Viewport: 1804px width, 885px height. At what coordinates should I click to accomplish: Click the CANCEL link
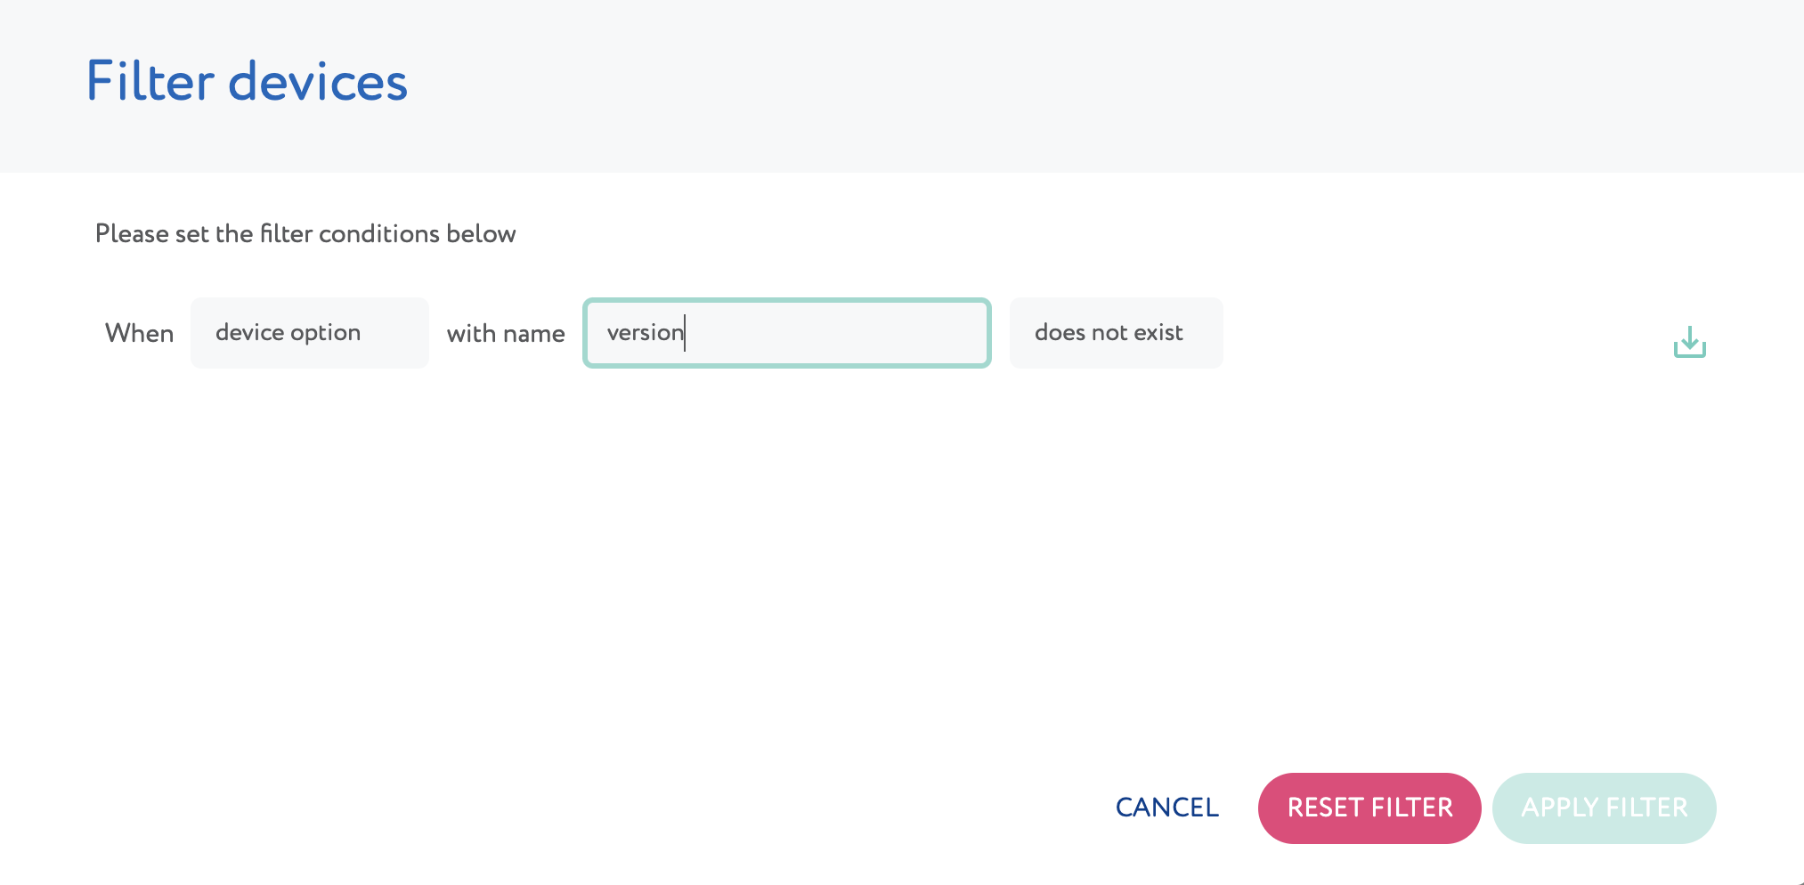1167,808
